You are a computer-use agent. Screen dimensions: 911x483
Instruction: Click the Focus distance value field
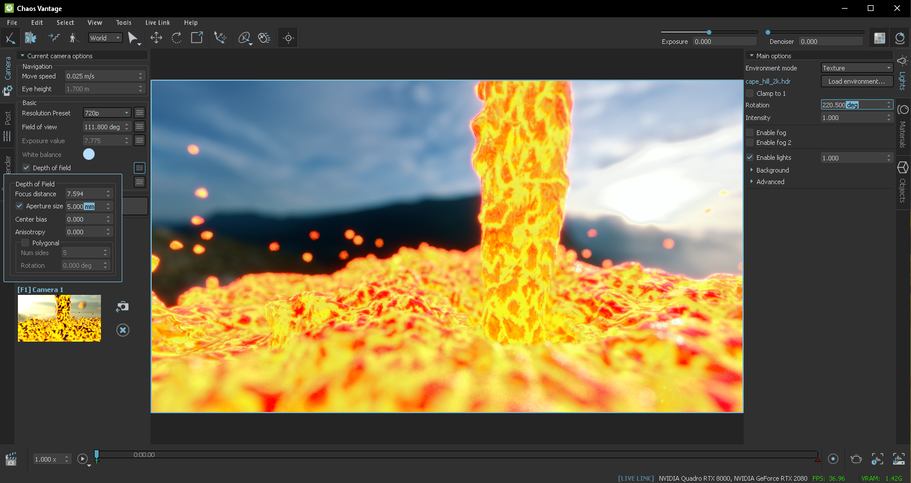click(88, 194)
